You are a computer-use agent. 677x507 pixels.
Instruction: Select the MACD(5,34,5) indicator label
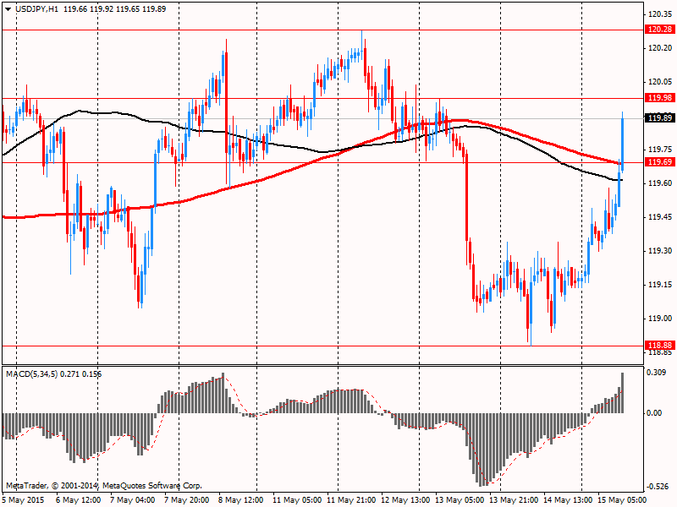(x=31, y=374)
